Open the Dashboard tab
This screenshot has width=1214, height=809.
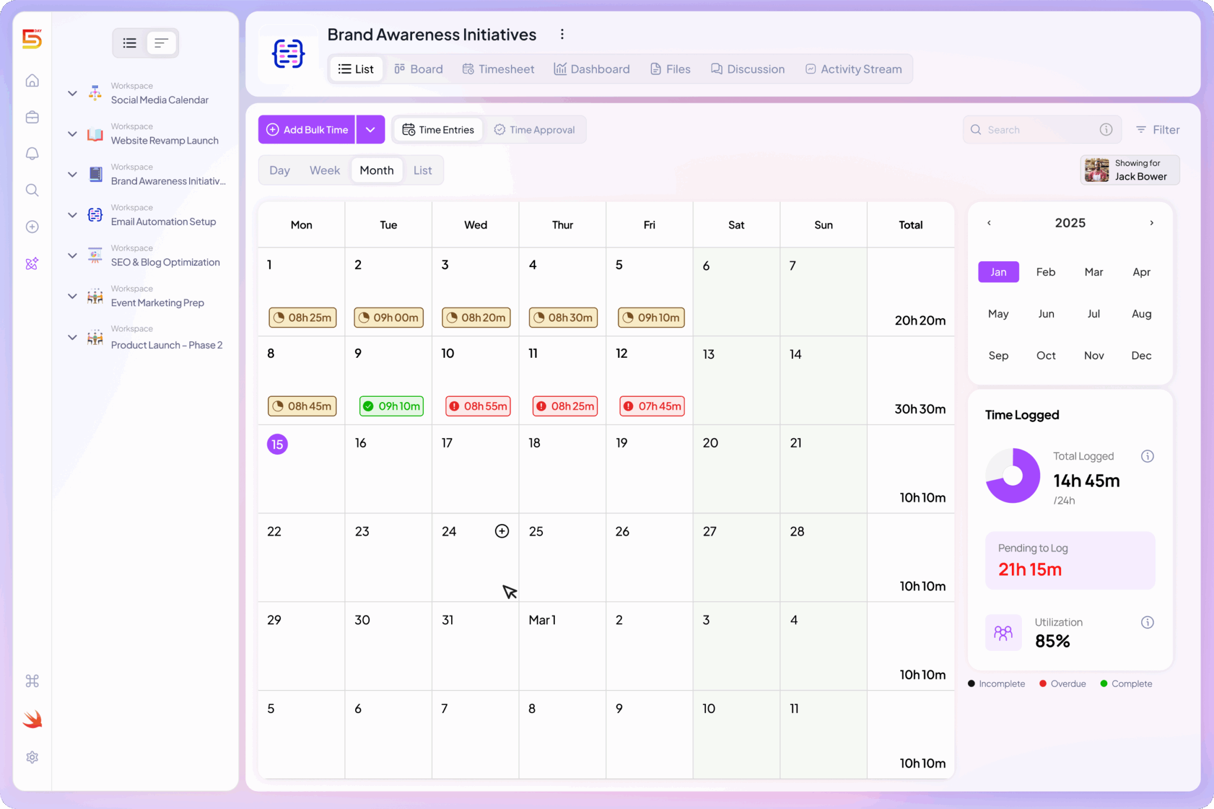click(x=592, y=69)
